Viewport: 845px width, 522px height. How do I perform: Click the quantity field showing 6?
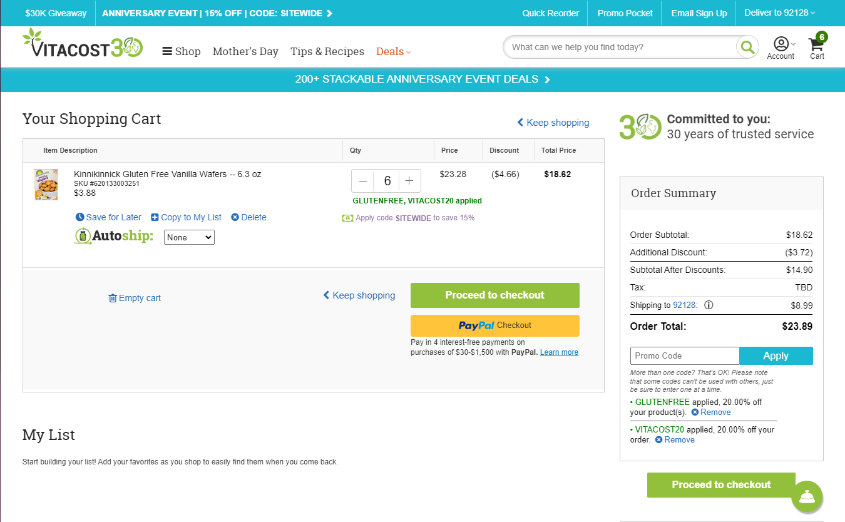(387, 181)
